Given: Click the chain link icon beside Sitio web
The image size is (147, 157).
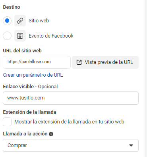Looking at the screenshot, I should pyautogui.click(x=20, y=21).
